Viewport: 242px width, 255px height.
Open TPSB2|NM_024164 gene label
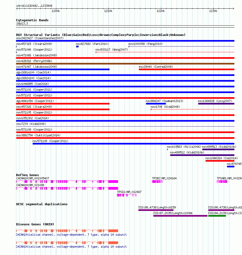(164, 178)
